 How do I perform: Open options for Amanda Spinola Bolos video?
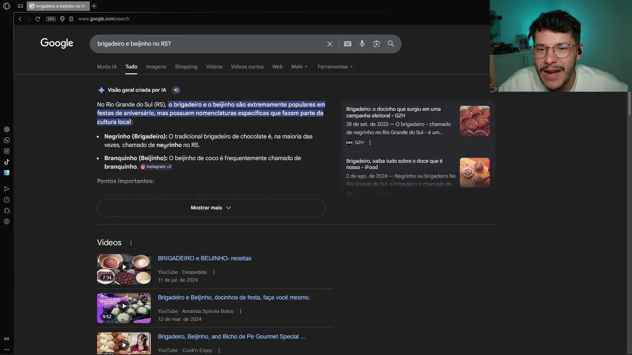pos(240,311)
